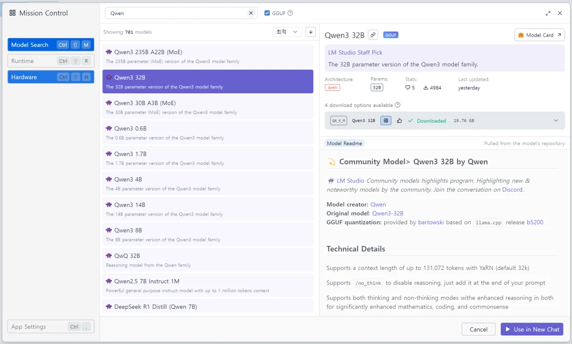Select the Model Readme tab
This screenshot has height=344, width=572.
point(345,143)
